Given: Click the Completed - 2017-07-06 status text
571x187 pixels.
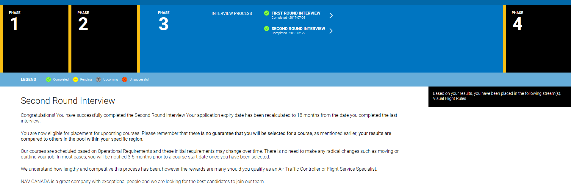Looking at the screenshot, I should (x=288, y=18).
